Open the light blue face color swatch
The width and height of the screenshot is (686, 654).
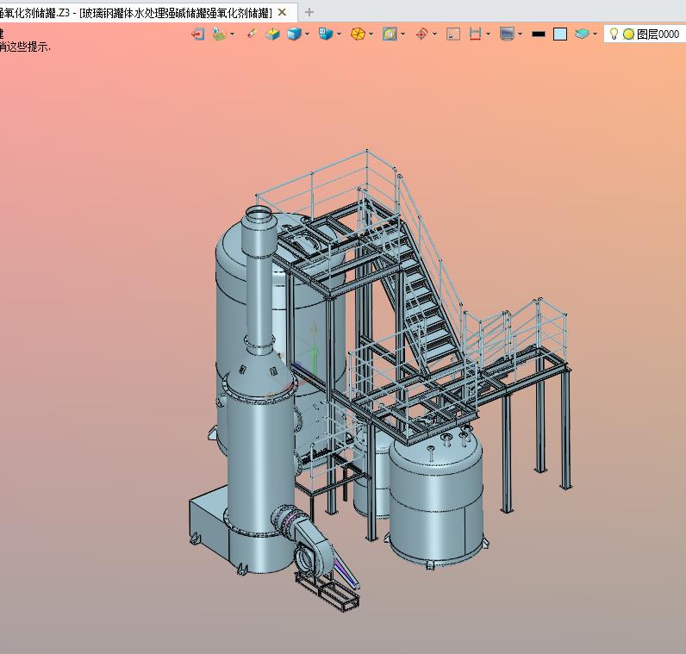tap(560, 34)
